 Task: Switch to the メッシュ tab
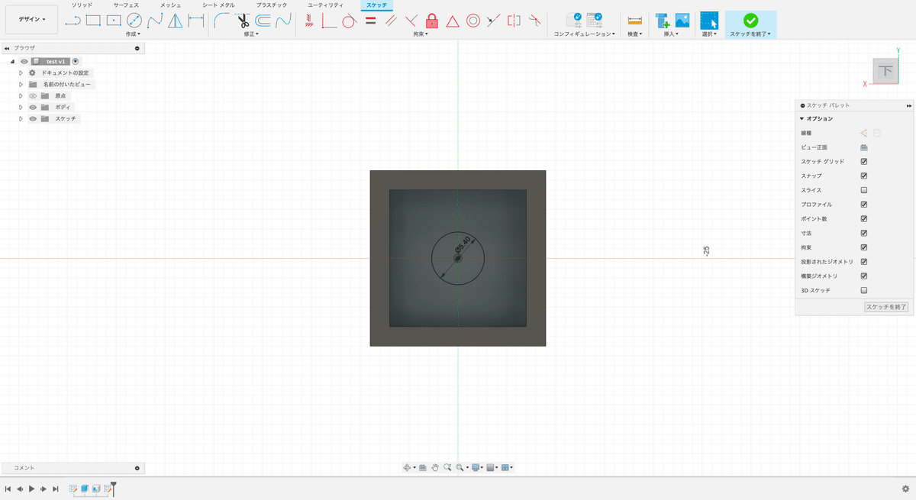point(170,5)
